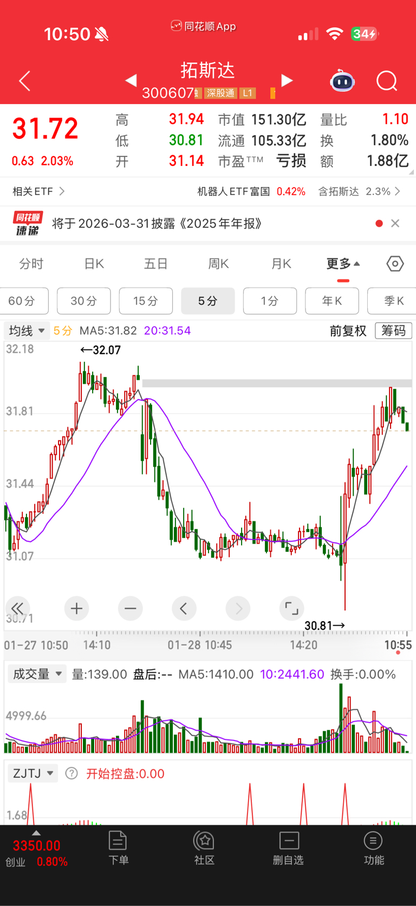The image size is (416, 906).
Task: Switch to 月K monthly chart tab
Action: tap(281, 264)
